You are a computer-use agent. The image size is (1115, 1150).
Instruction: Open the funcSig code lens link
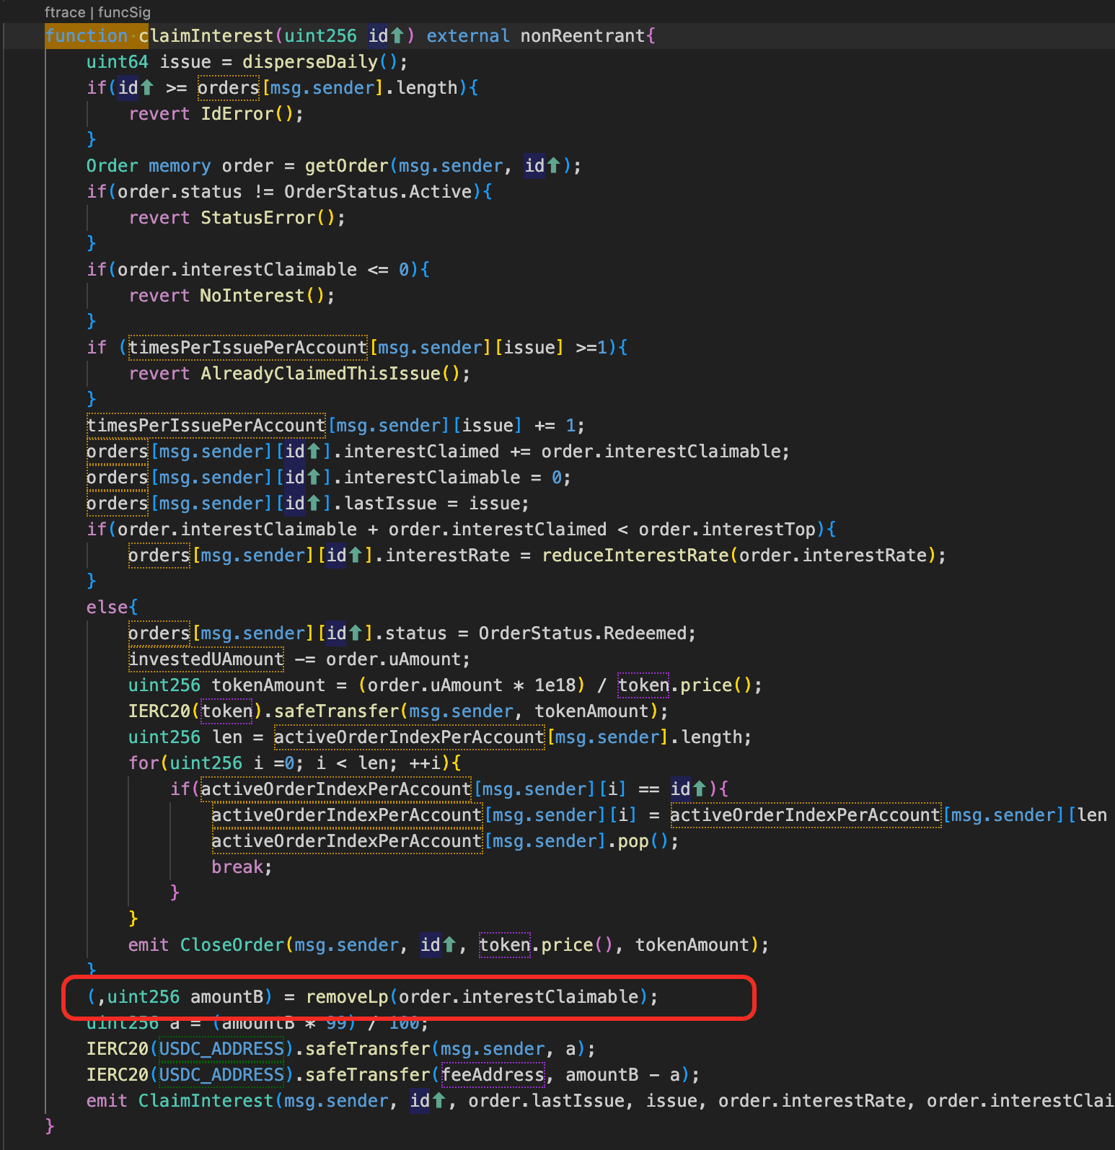(x=124, y=12)
